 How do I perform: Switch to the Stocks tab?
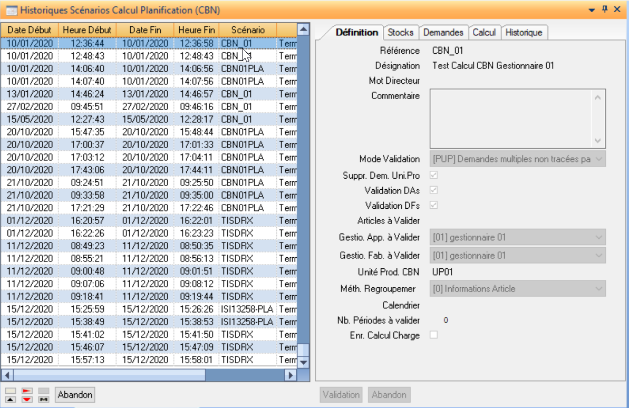click(401, 32)
